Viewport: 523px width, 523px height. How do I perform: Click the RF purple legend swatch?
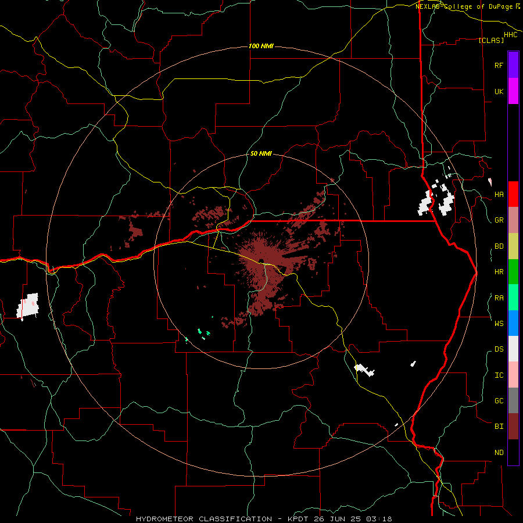tap(513, 65)
